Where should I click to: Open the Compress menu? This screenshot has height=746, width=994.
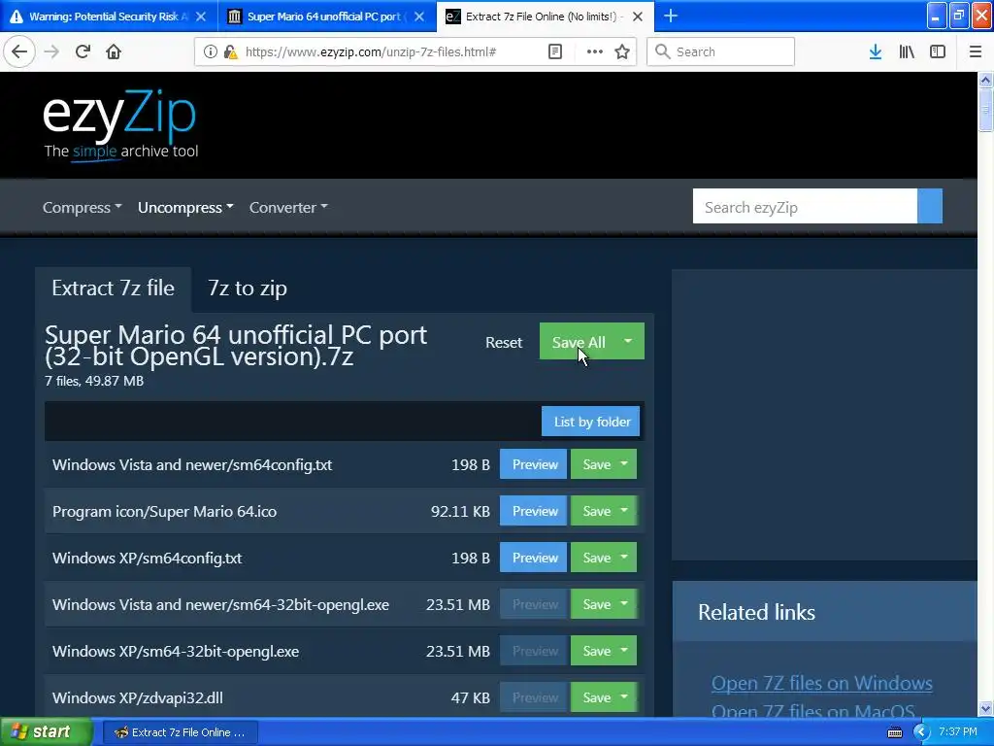(82, 208)
